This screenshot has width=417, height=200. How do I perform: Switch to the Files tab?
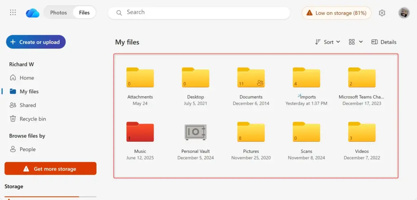[84, 13]
